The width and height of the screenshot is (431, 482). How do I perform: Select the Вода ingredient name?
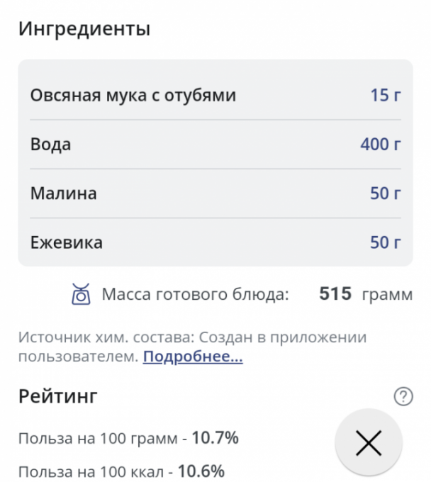coord(50,145)
